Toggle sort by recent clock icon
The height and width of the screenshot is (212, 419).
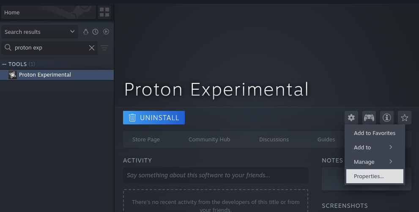click(96, 32)
